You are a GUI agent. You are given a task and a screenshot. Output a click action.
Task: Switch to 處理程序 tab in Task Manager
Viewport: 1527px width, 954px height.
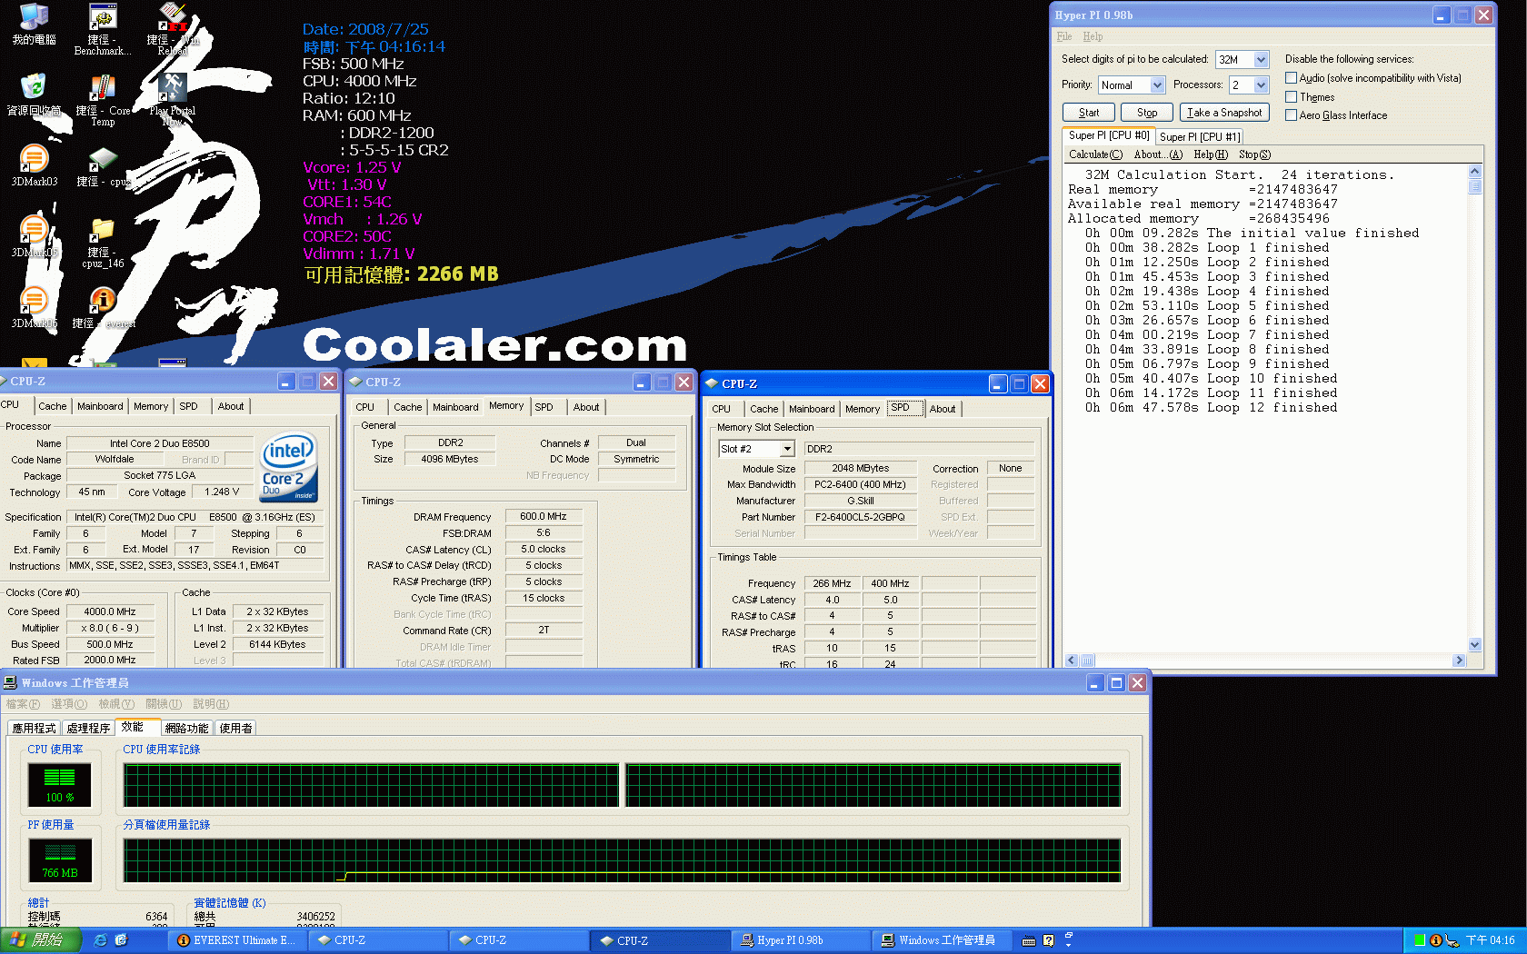coord(88,729)
